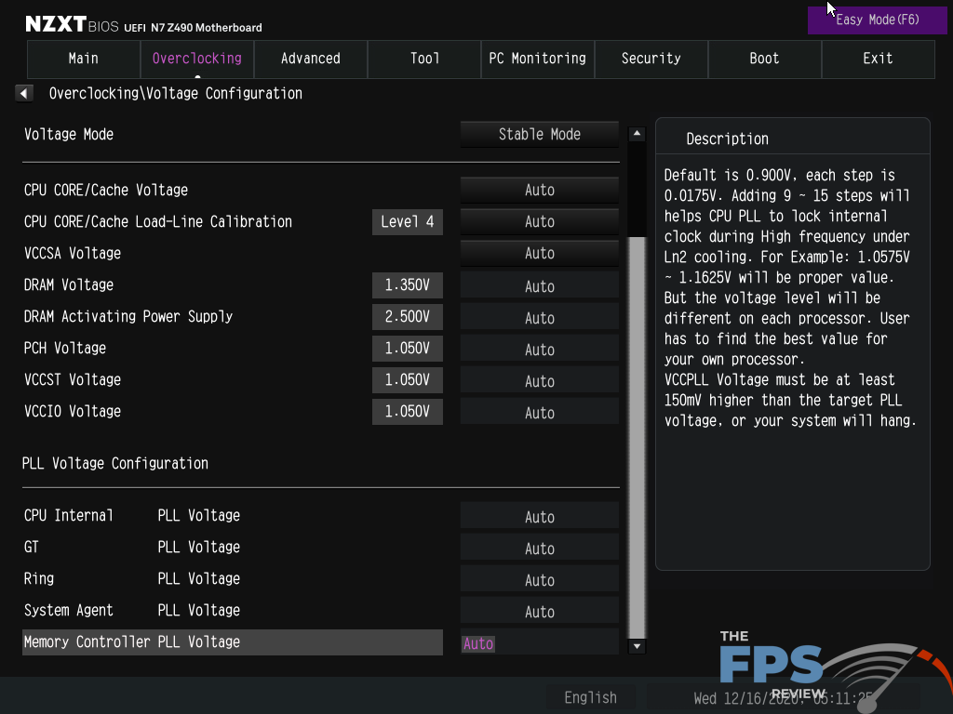Click scrollbar up arrow
The height and width of the screenshot is (714, 953).
pyautogui.click(x=637, y=134)
